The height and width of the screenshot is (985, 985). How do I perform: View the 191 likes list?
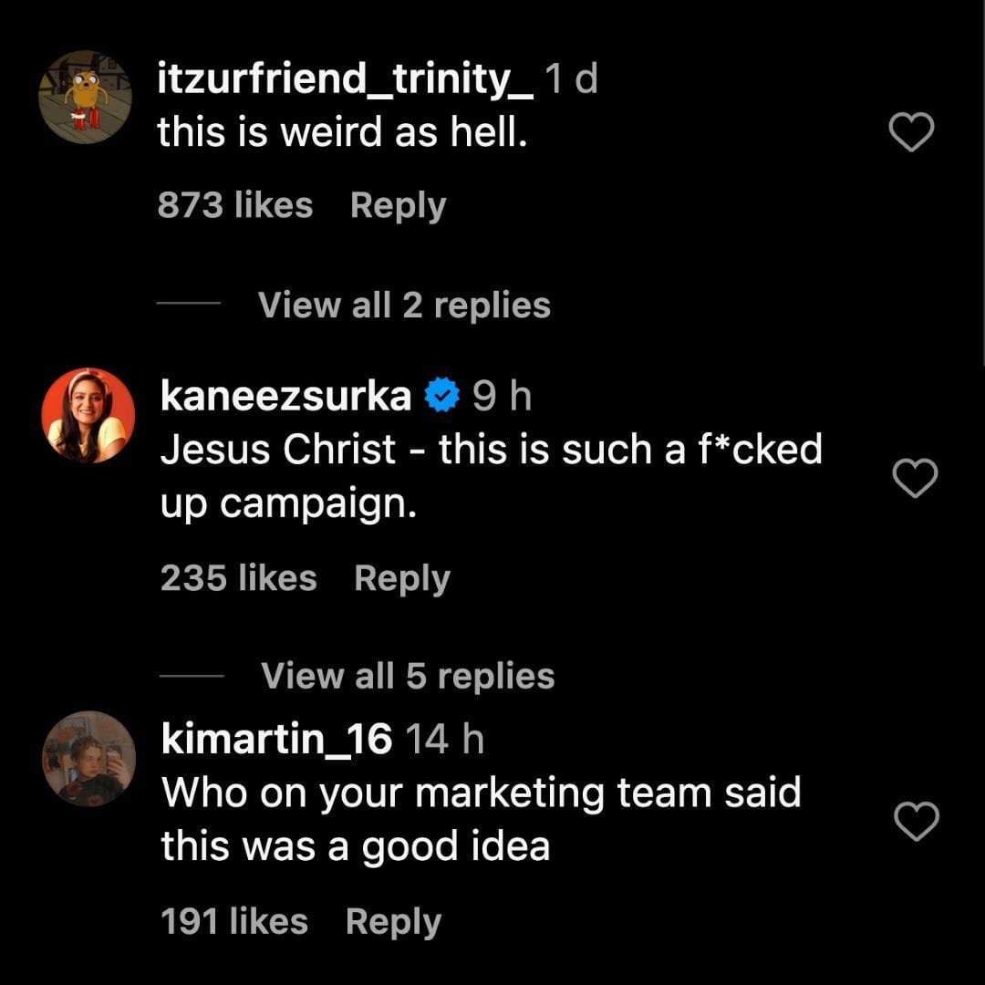click(234, 921)
